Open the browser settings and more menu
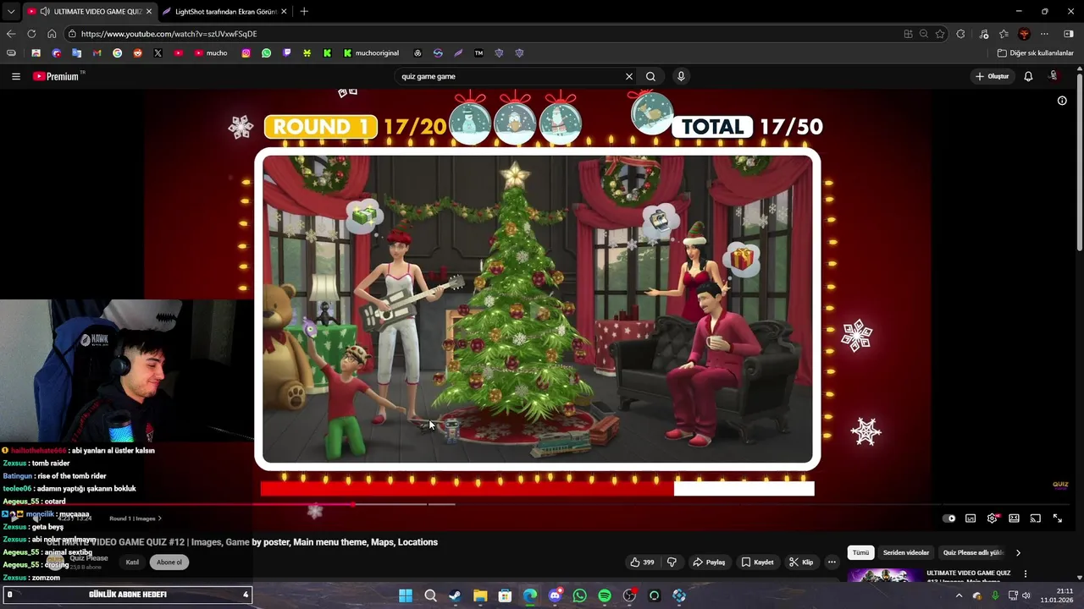This screenshot has height=609, width=1084. (x=1044, y=34)
